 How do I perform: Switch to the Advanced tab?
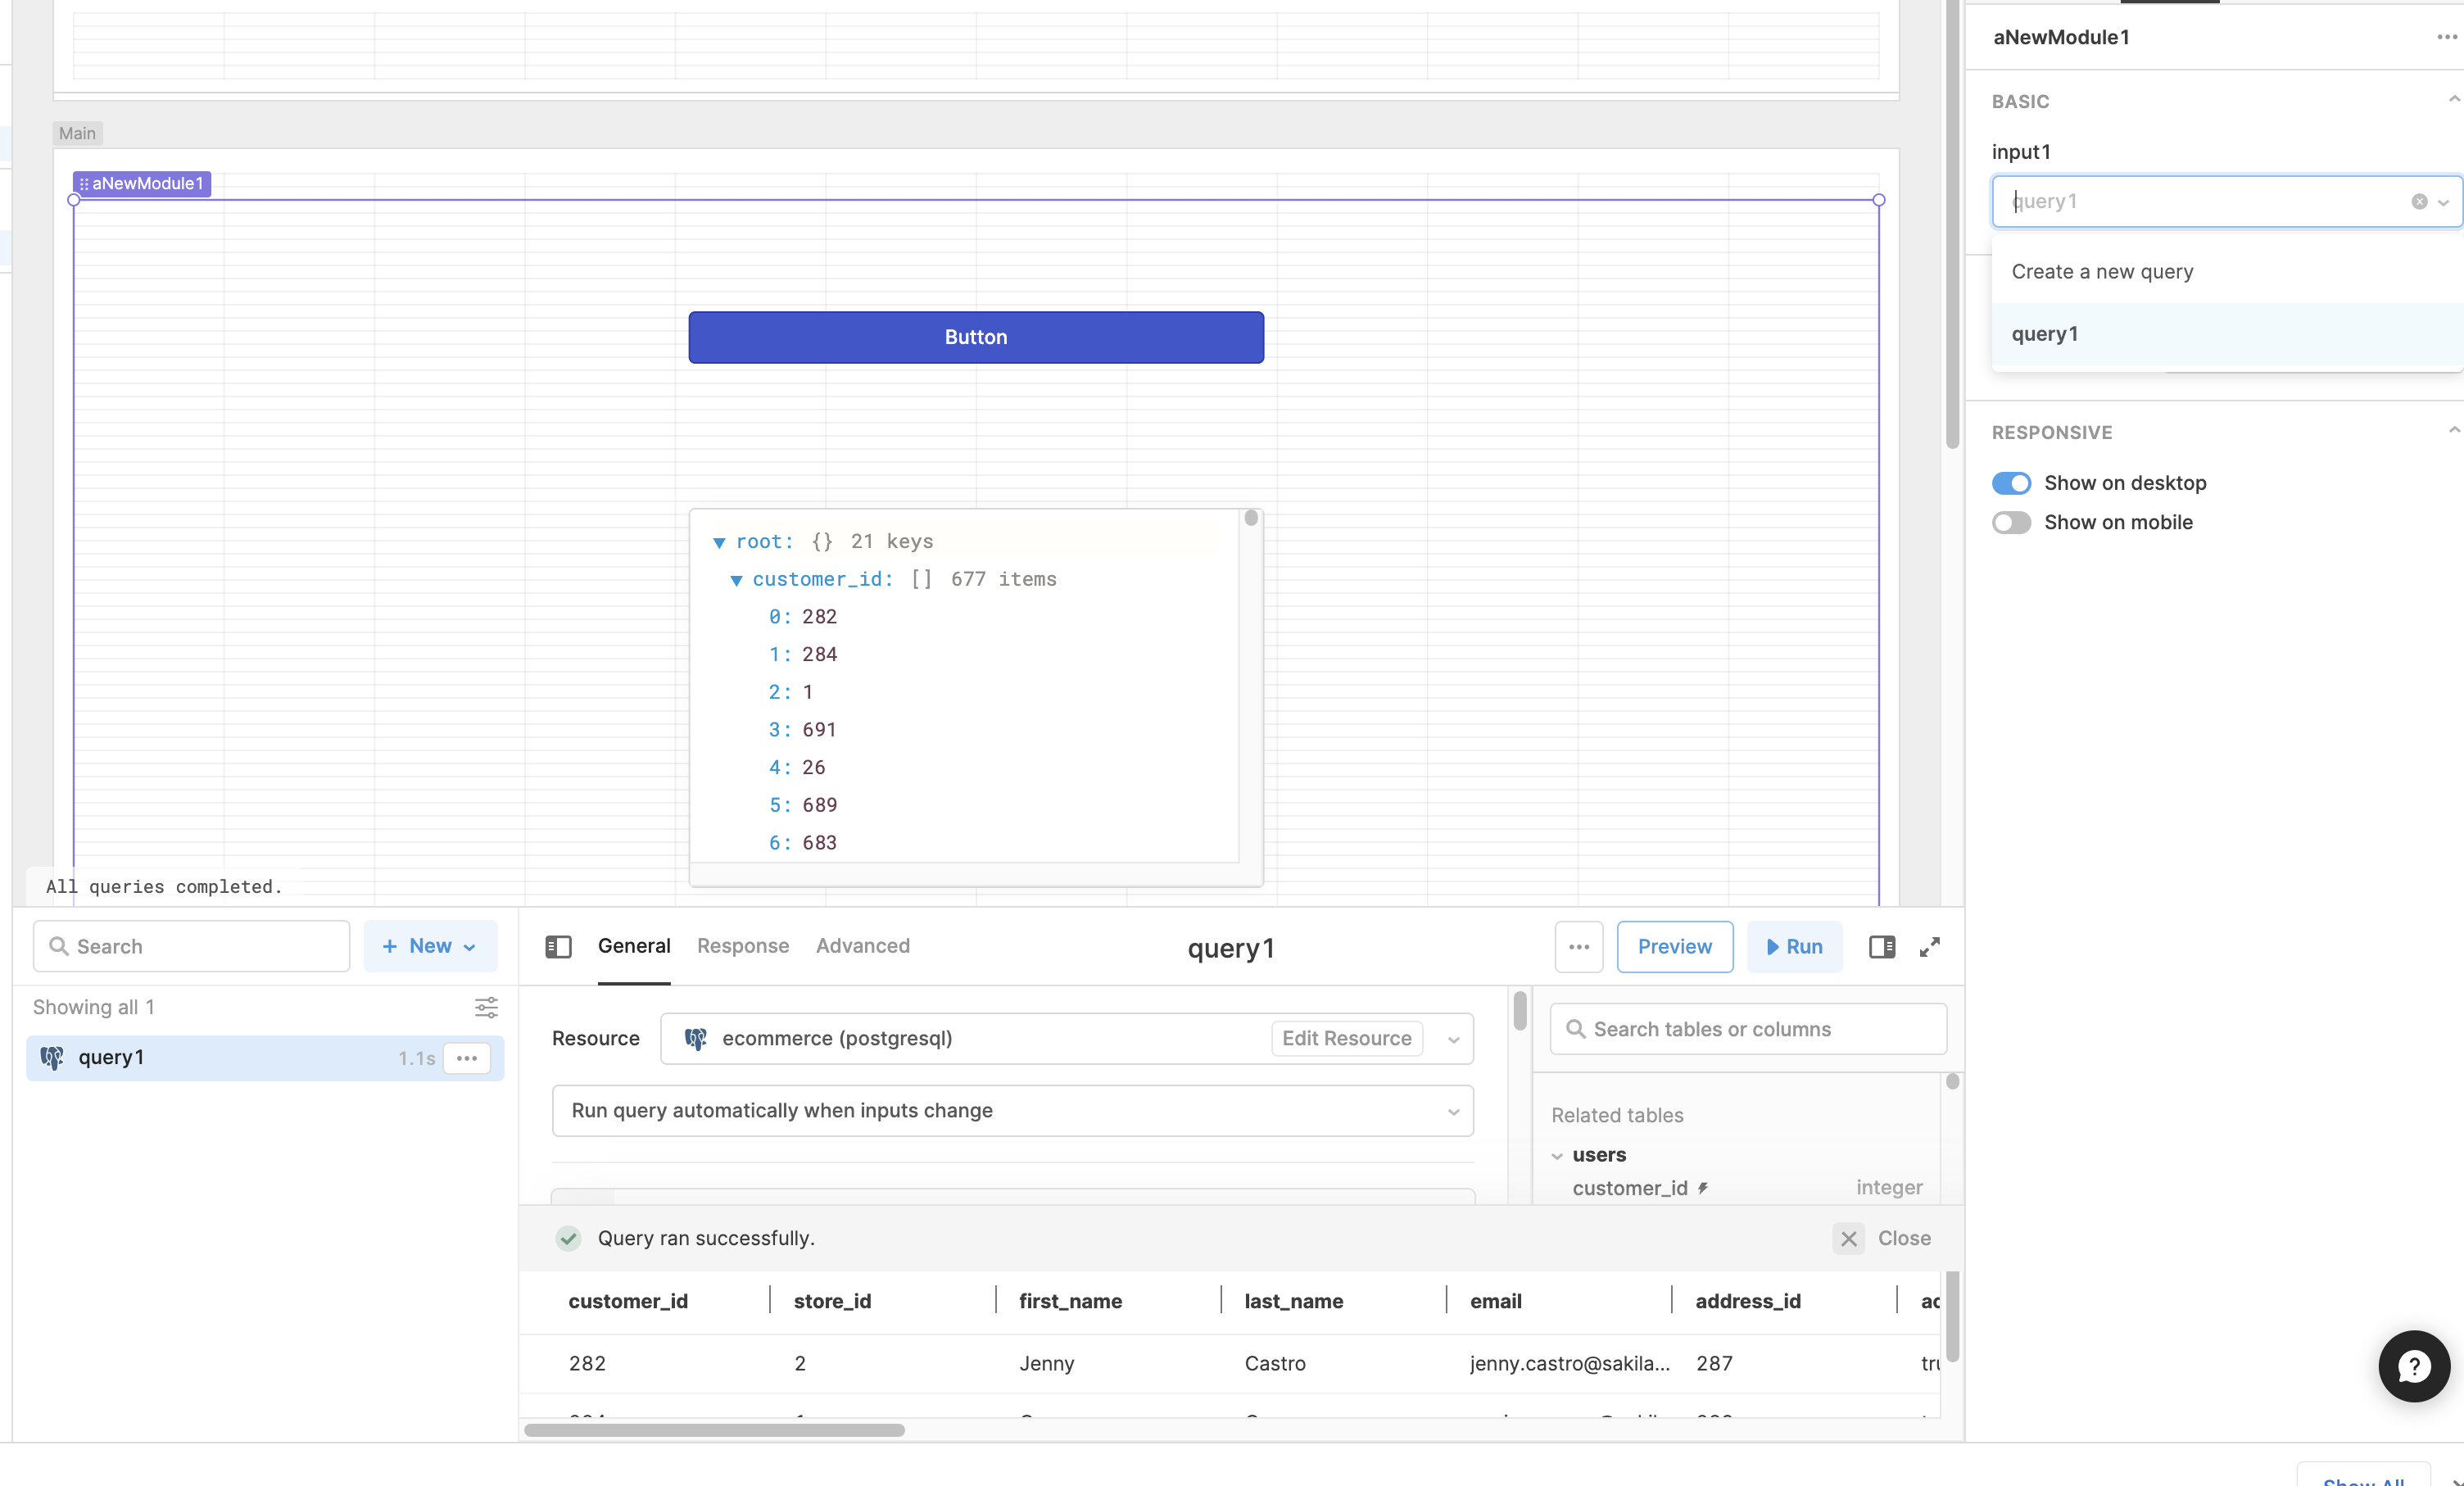point(863,946)
